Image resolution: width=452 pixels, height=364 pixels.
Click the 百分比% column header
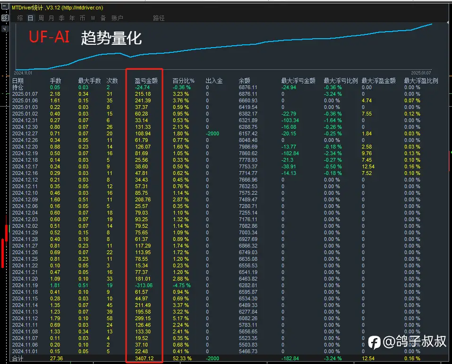pyautogui.click(x=183, y=81)
